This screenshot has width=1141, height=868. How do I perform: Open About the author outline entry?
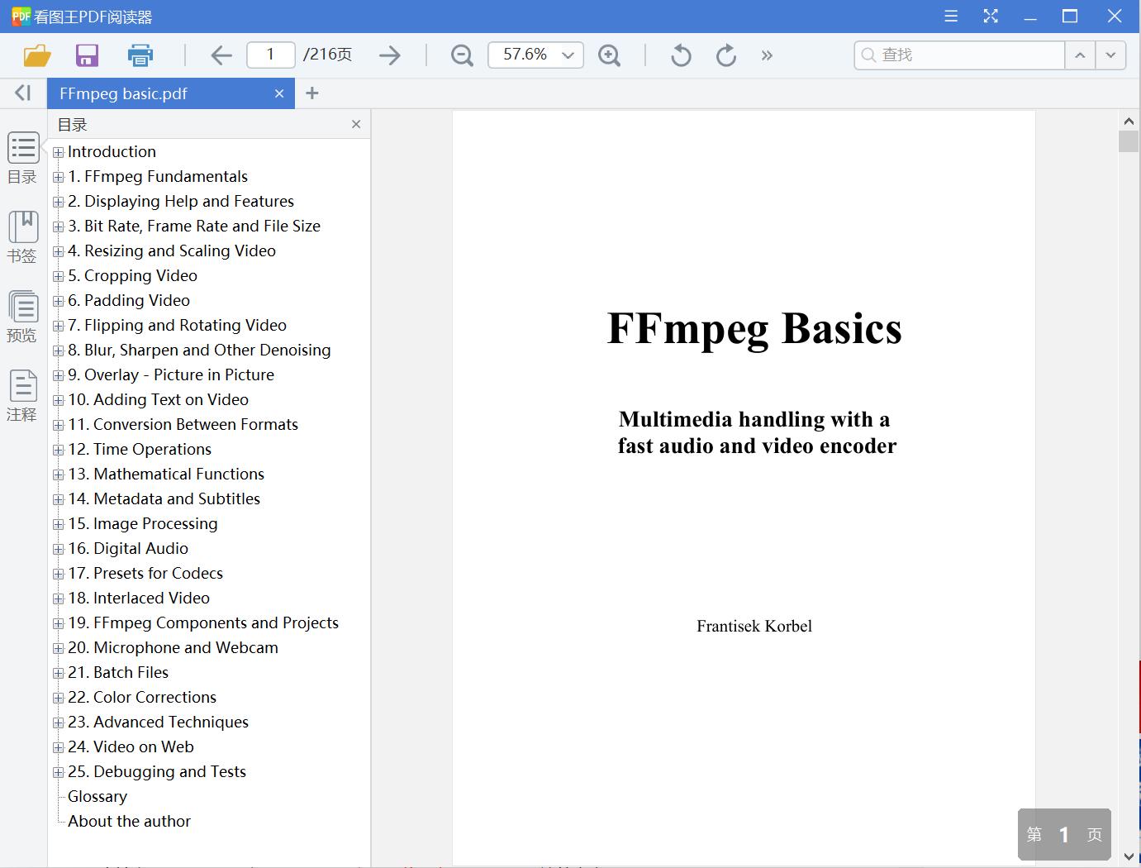(x=129, y=821)
